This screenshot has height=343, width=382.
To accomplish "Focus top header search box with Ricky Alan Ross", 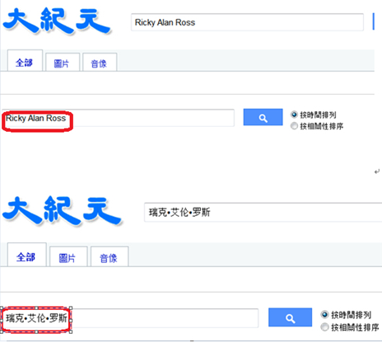I will [x=247, y=22].
